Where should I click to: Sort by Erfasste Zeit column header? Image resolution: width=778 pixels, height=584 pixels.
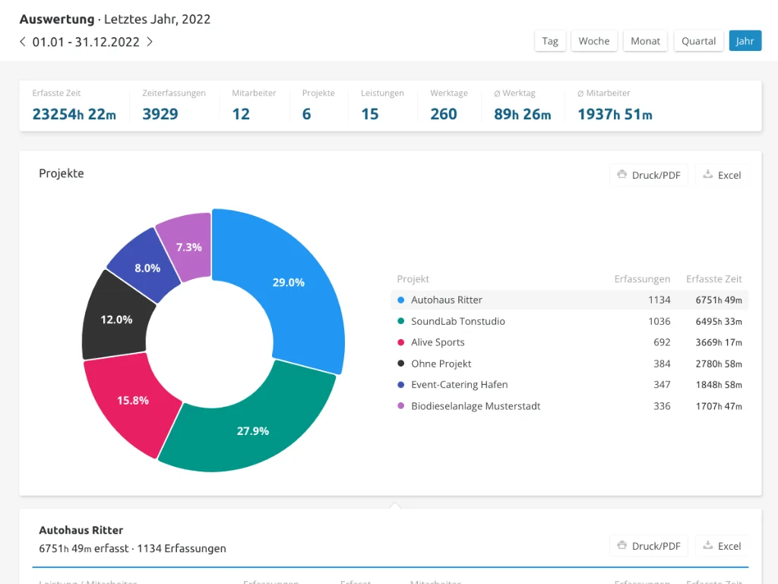pos(713,279)
